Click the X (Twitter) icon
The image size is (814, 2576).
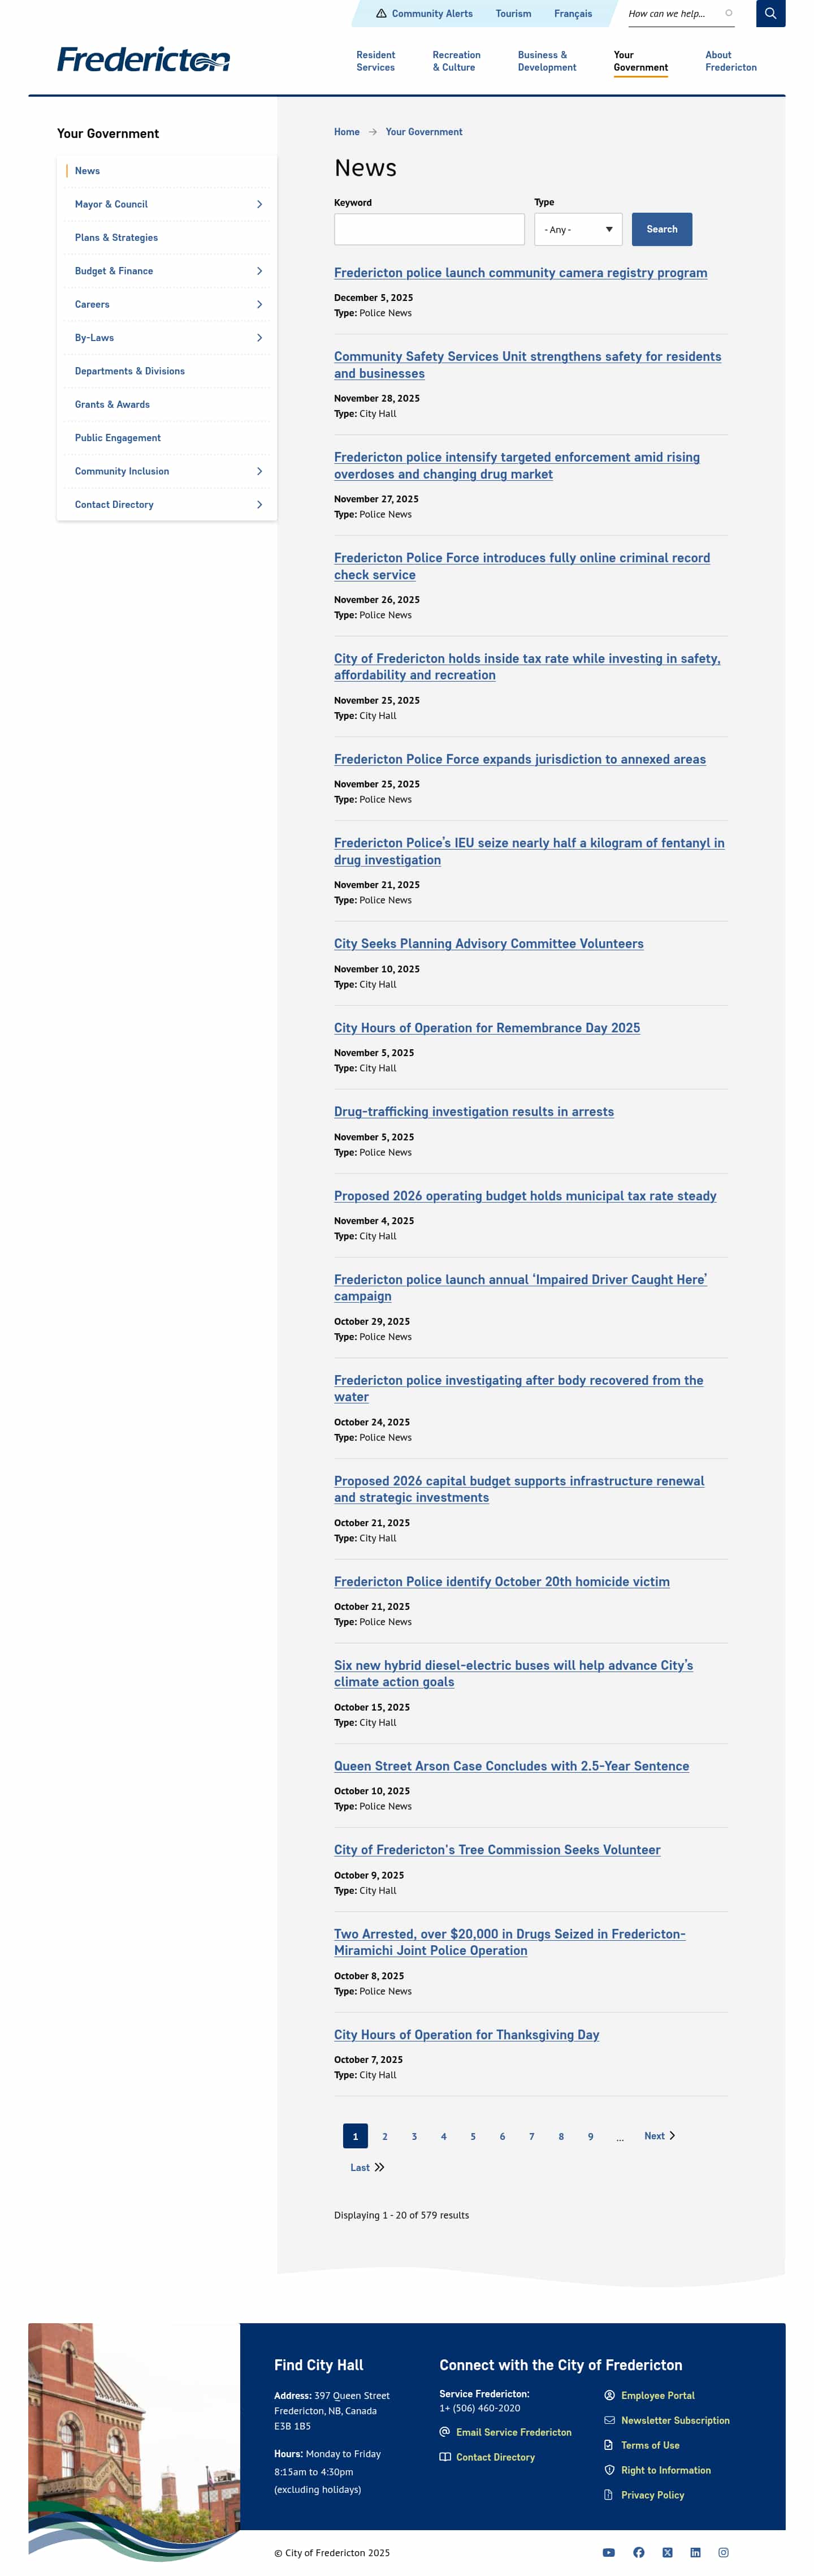667,2552
